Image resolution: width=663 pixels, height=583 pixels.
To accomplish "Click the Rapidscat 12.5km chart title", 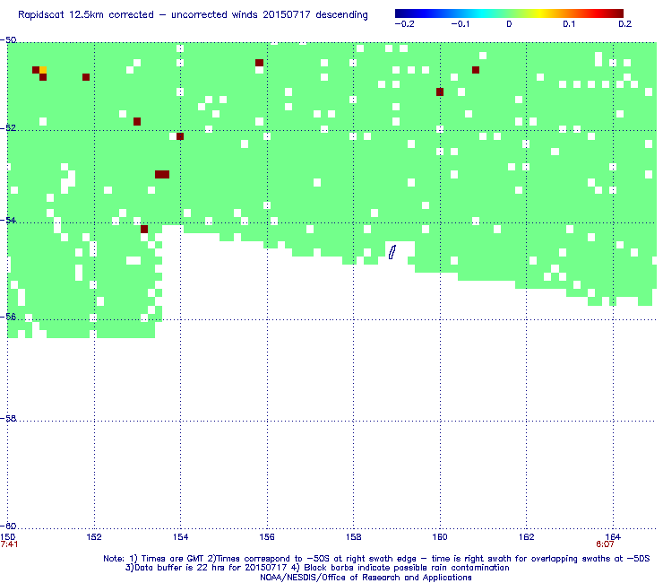I will tap(193, 15).
